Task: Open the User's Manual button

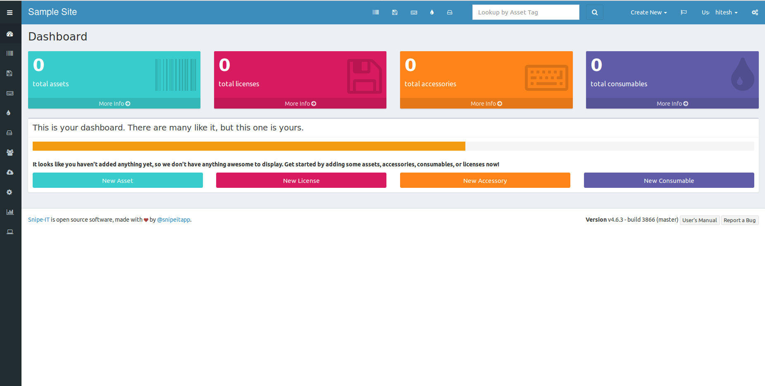Action: (x=700, y=220)
